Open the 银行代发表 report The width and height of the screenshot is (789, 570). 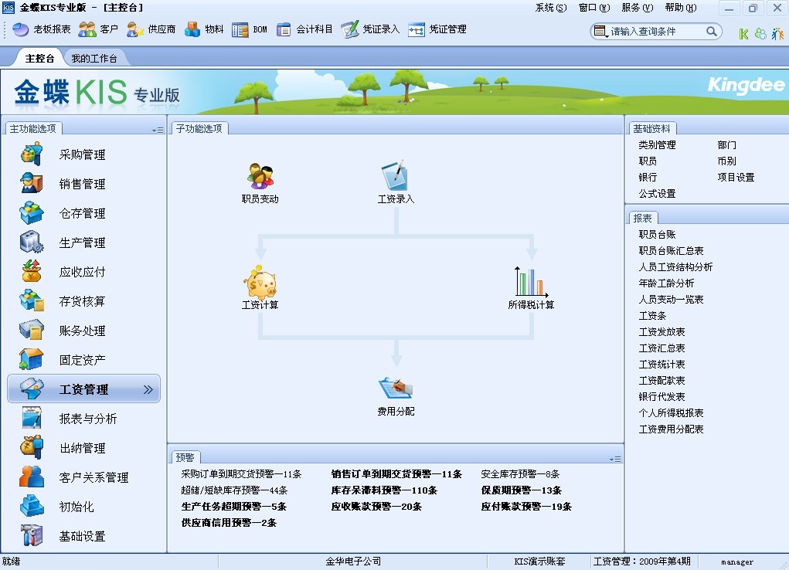tap(661, 396)
